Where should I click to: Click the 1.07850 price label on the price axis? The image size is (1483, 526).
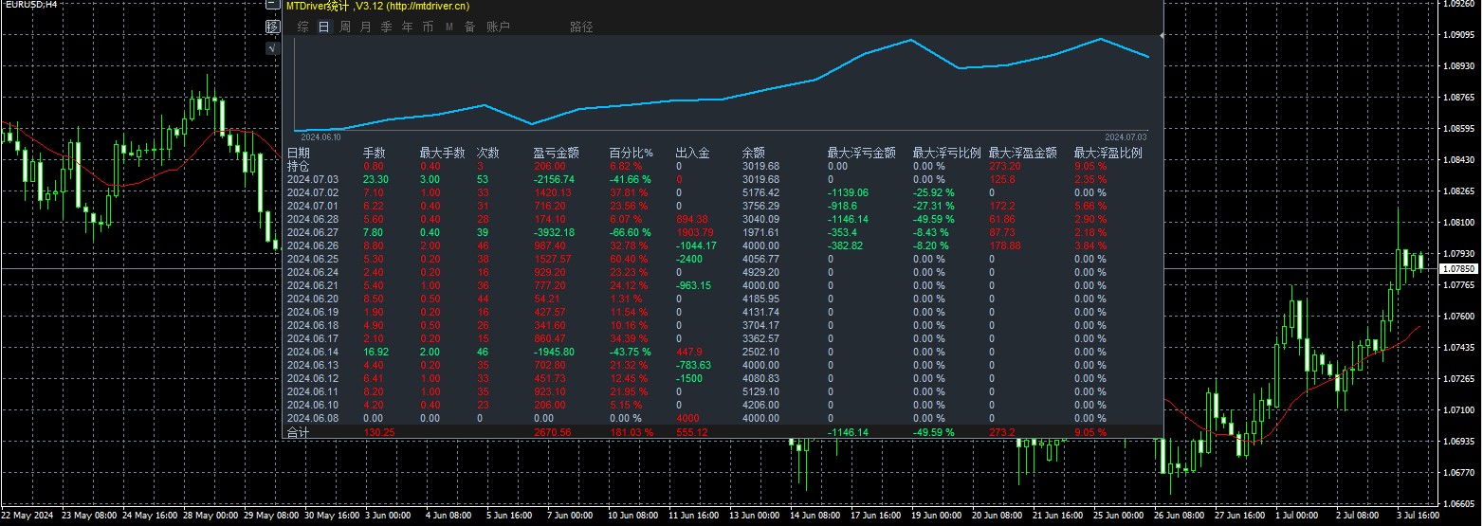(1457, 269)
